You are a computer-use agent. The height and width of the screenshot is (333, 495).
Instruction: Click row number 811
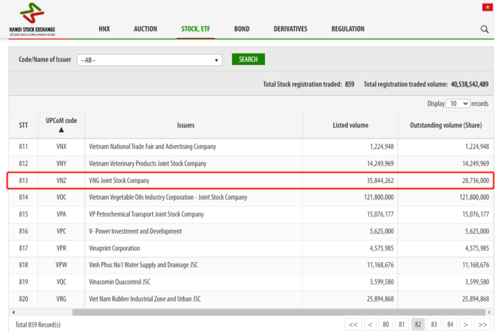(23, 147)
